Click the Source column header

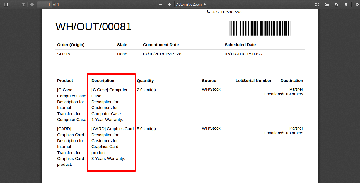point(209,81)
